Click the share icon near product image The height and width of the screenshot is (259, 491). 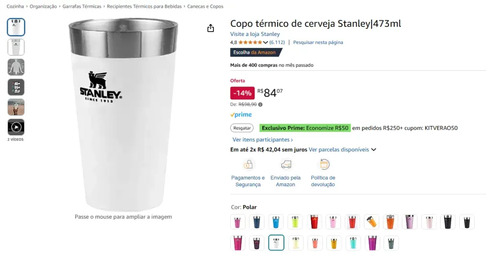[x=210, y=28]
